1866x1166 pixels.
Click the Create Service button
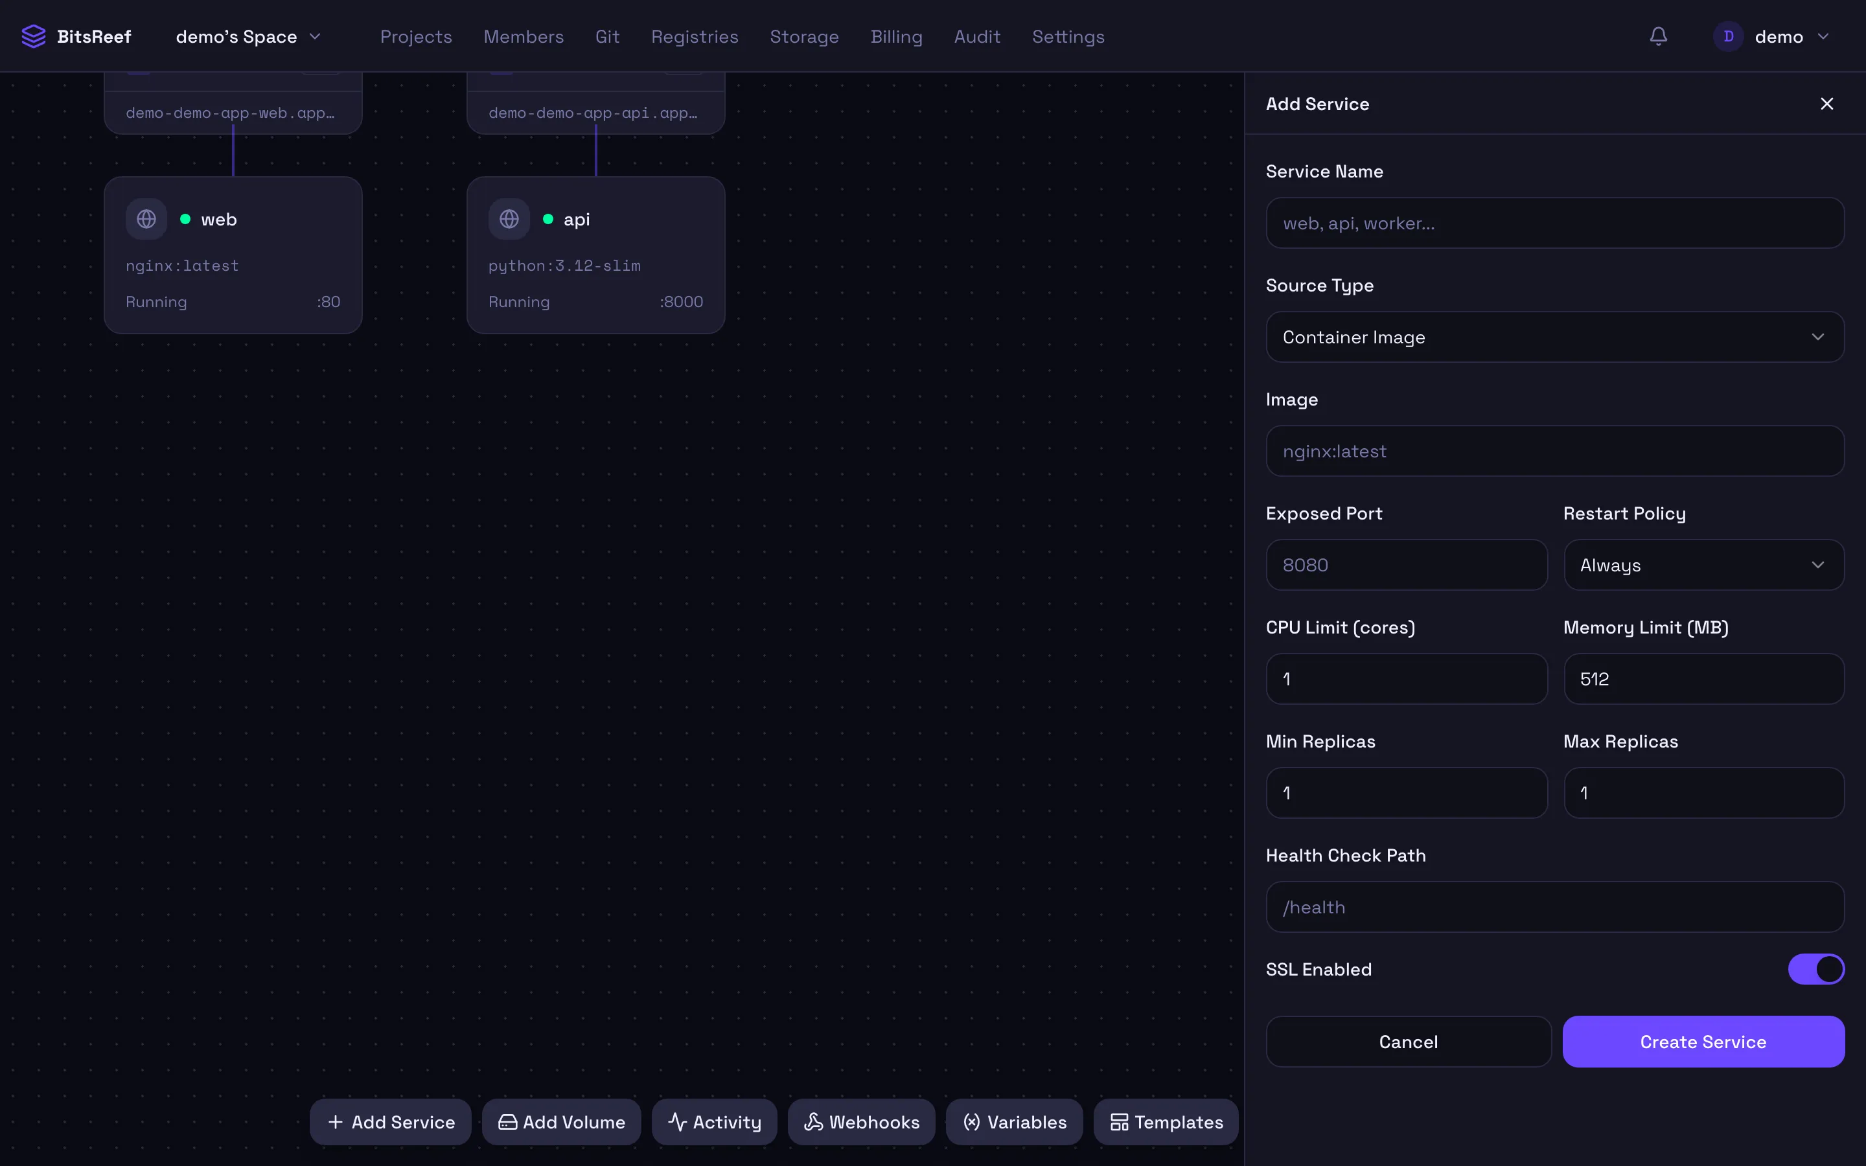click(x=1703, y=1041)
